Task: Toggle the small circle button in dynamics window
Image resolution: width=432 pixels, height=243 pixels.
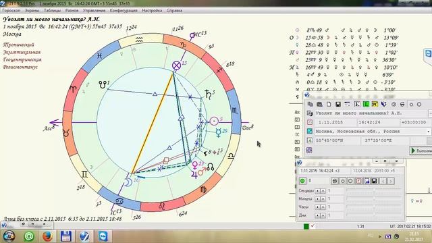Action: coord(342,181)
